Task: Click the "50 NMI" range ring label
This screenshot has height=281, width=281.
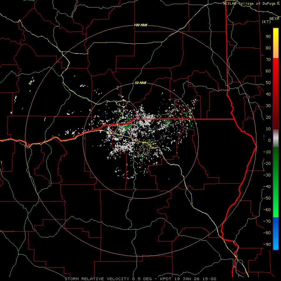Action: click(140, 83)
